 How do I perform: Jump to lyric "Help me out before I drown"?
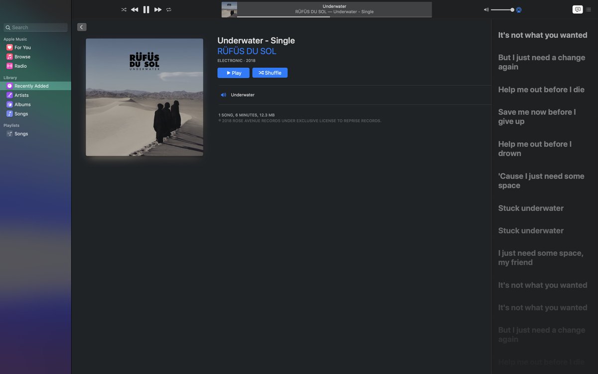535,149
